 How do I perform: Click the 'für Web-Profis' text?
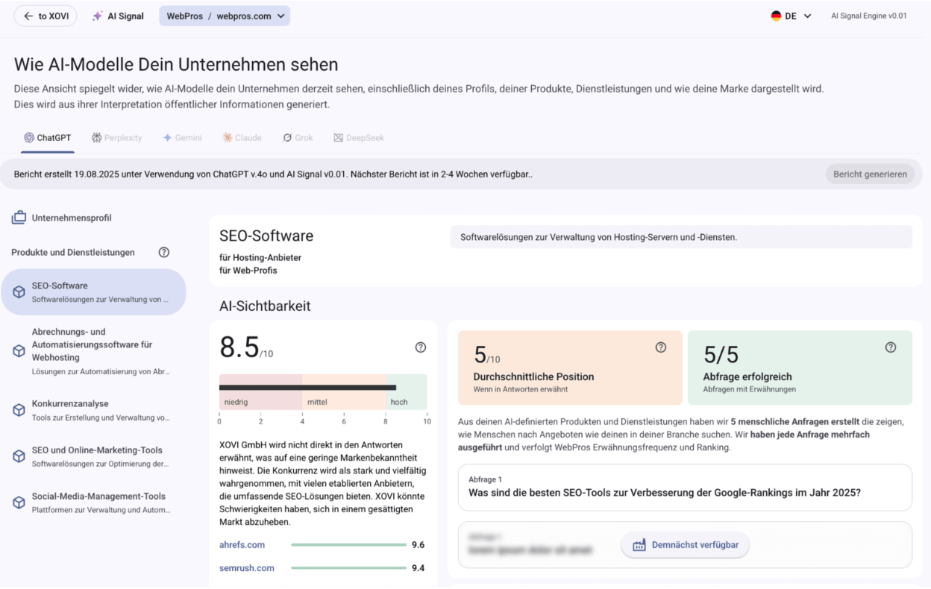coord(248,271)
